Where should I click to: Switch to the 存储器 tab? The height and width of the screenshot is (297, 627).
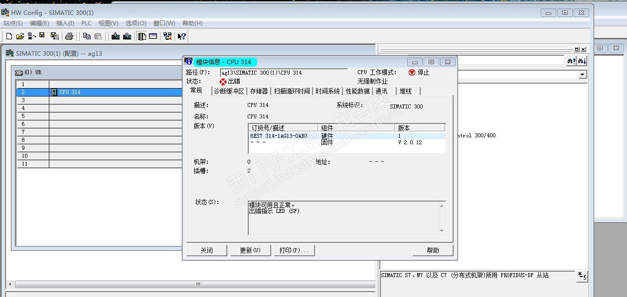coord(259,91)
